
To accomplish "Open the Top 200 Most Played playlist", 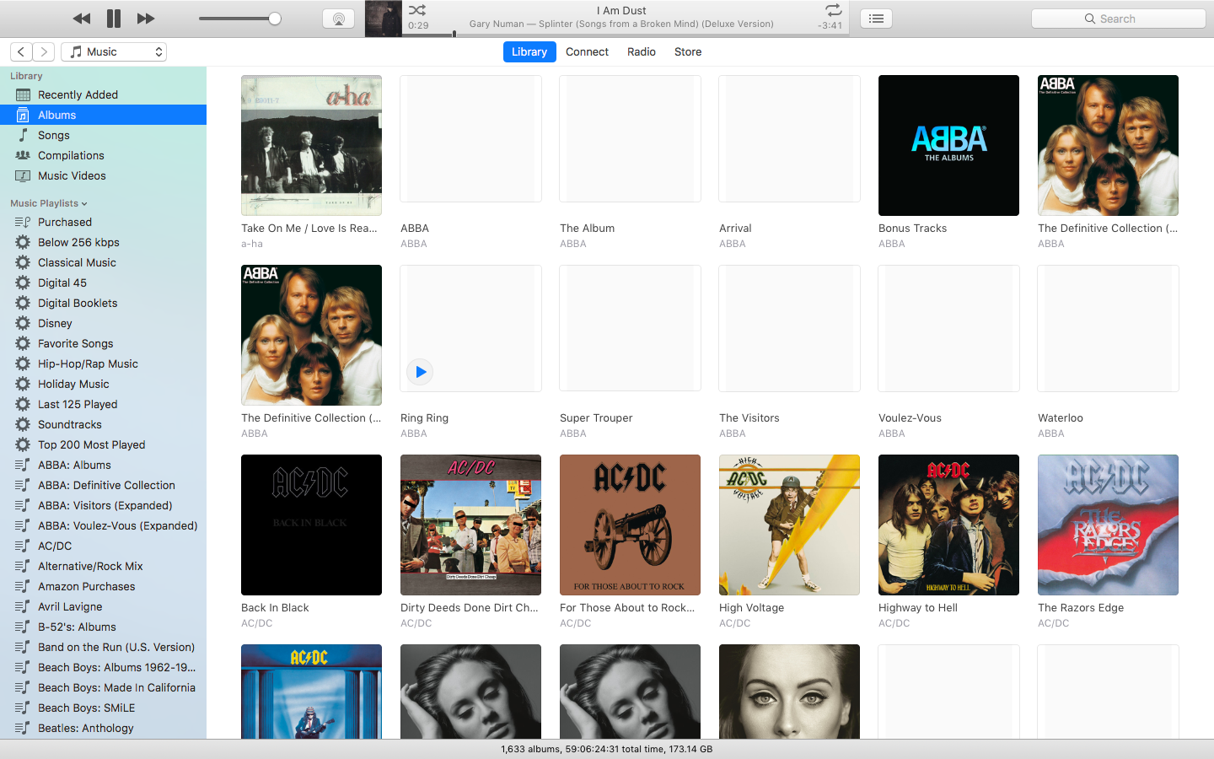I will pyautogui.click(x=103, y=444).
